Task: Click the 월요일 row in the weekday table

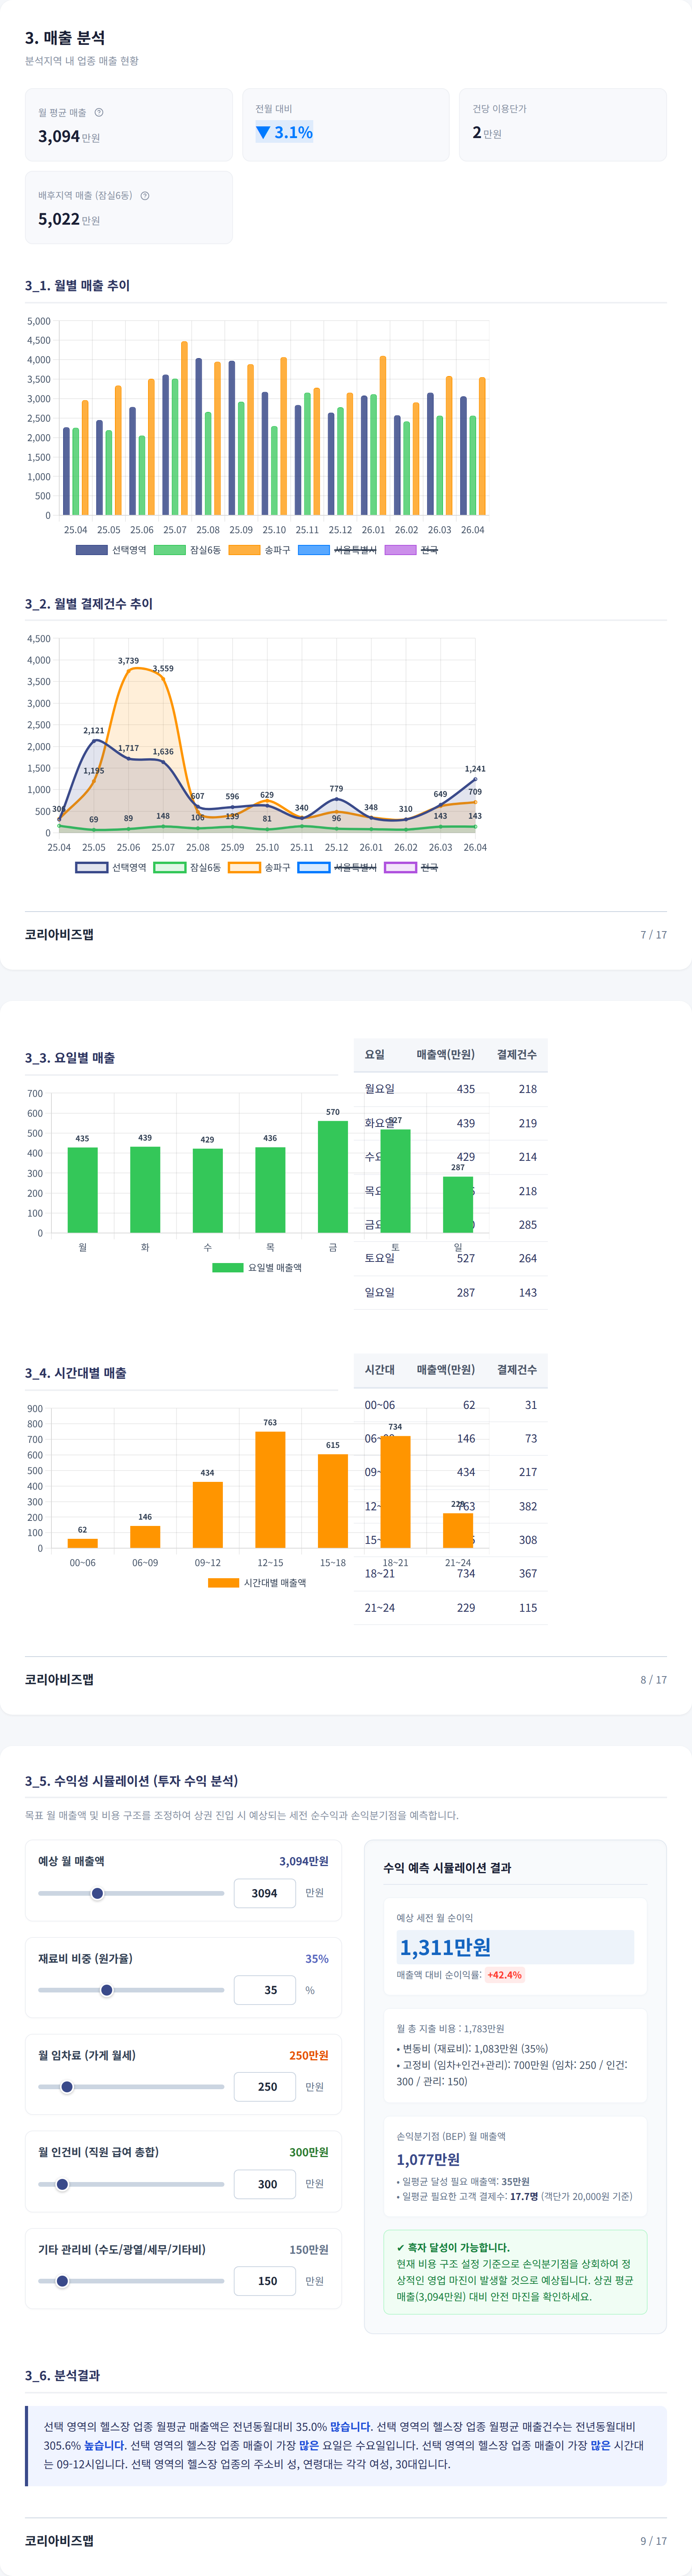Action: tap(450, 1089)
